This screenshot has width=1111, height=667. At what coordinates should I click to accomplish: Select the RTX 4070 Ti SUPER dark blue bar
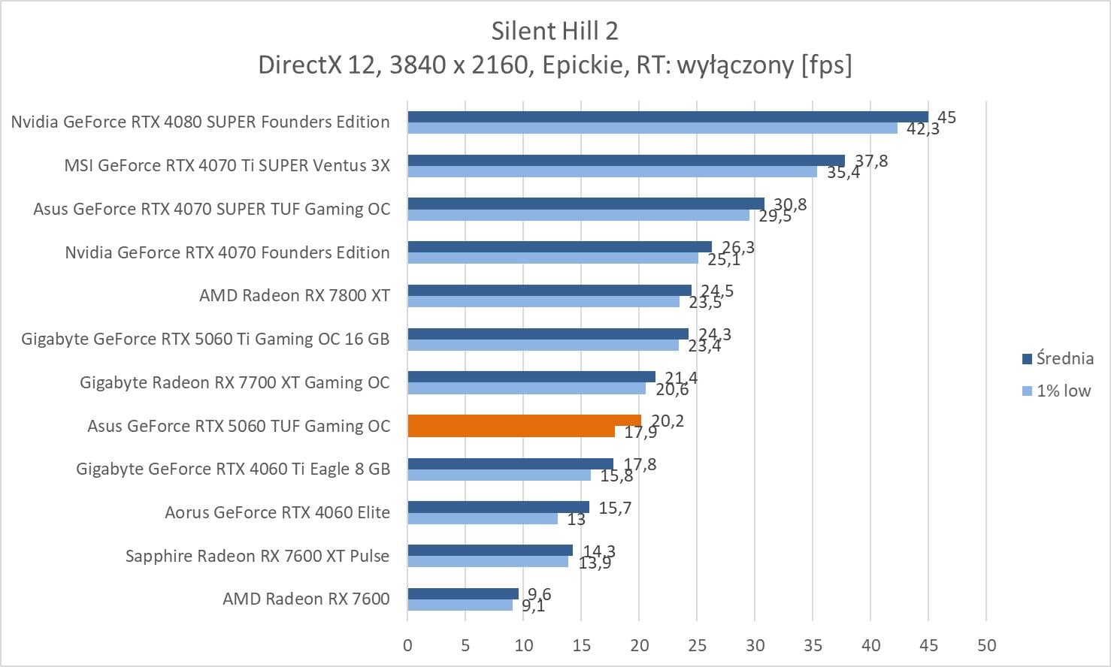(626, 160)
